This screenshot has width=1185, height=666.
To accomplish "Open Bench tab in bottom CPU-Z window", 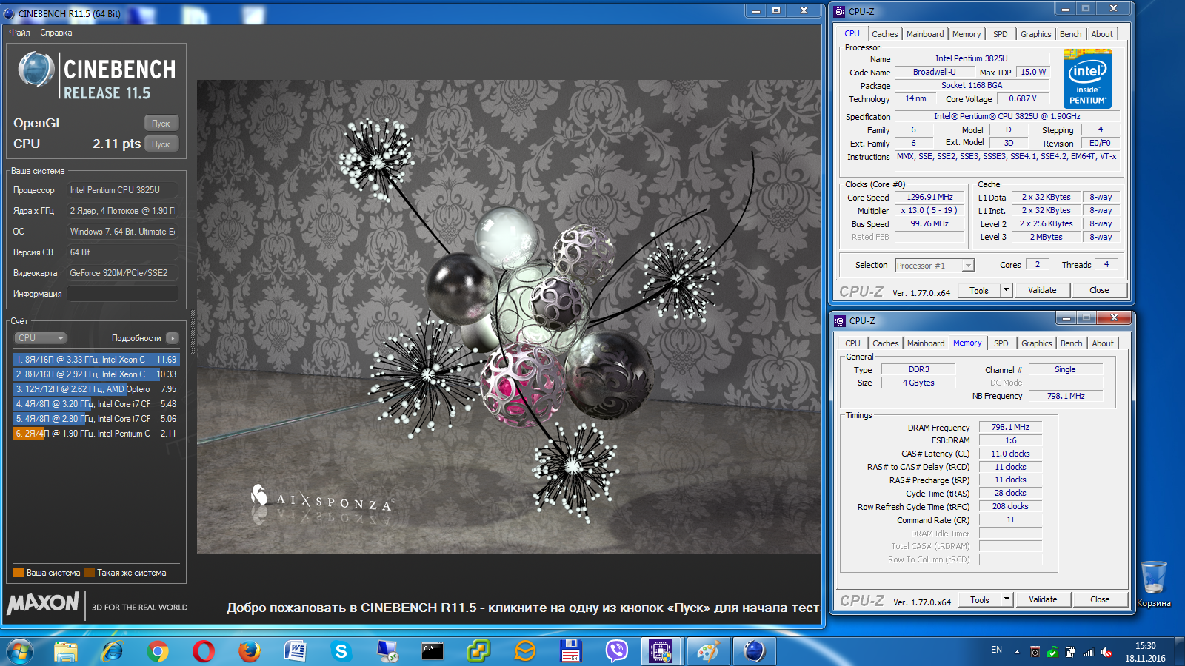I will click(1072, 343).
